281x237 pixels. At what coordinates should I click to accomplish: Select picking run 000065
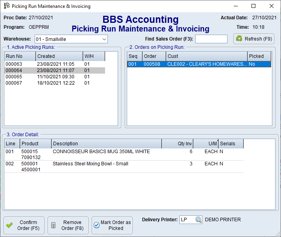point(14,77)
